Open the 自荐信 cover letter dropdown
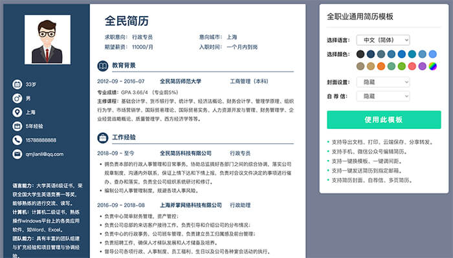Image resolution: width=453 pixels, height=258 pixels. (383, 95)
